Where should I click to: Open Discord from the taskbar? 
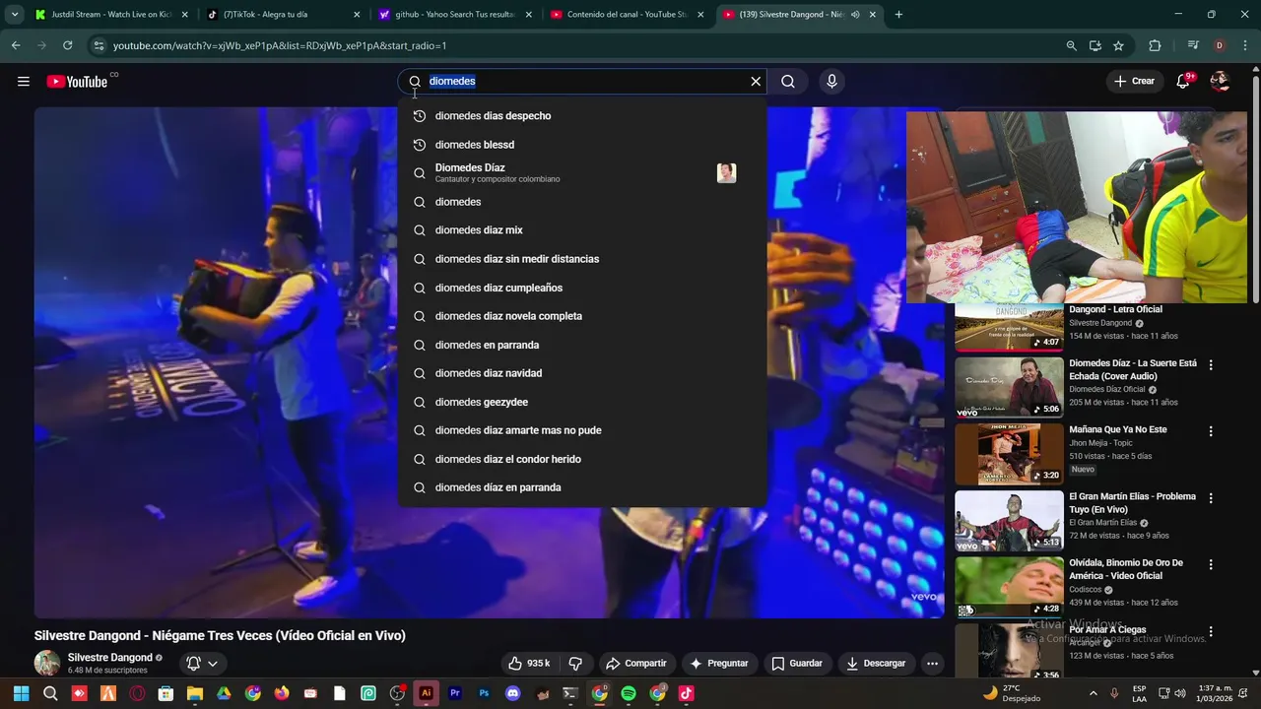pos(512,693)
